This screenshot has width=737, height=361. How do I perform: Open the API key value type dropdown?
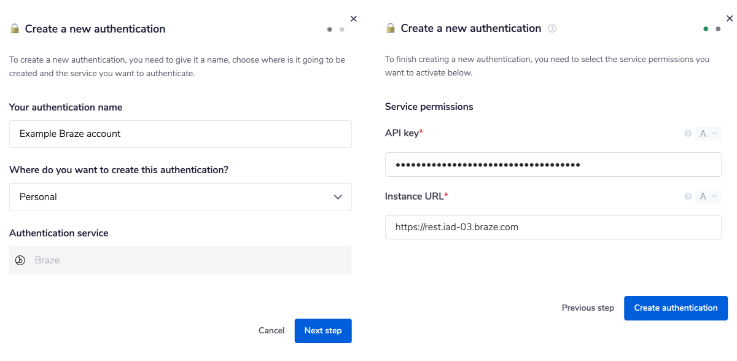(708, 133)
